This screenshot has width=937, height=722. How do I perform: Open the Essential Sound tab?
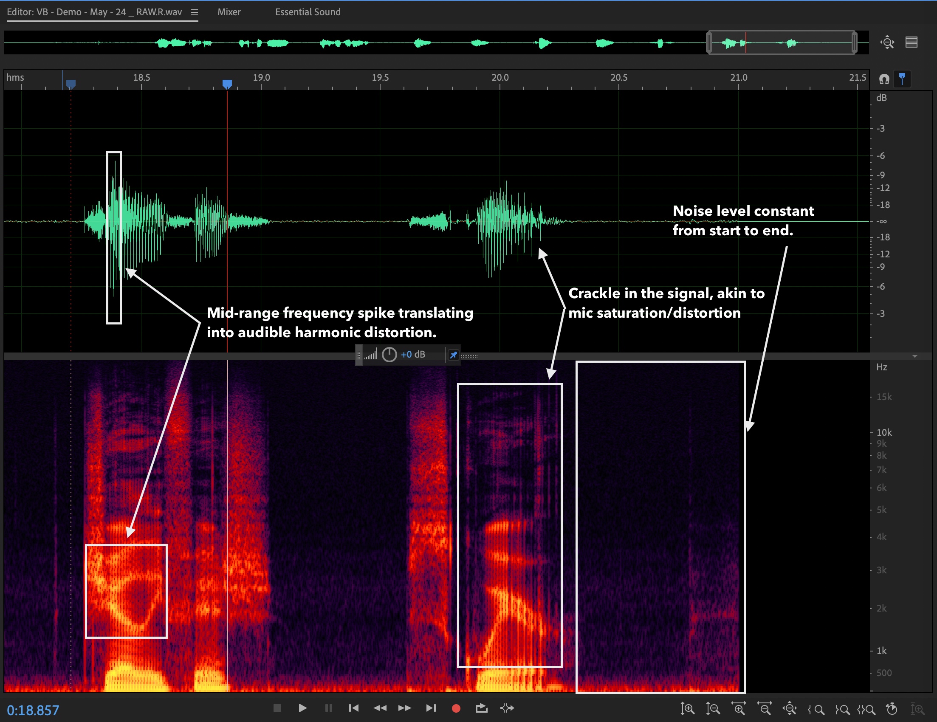tap(308, 12)
